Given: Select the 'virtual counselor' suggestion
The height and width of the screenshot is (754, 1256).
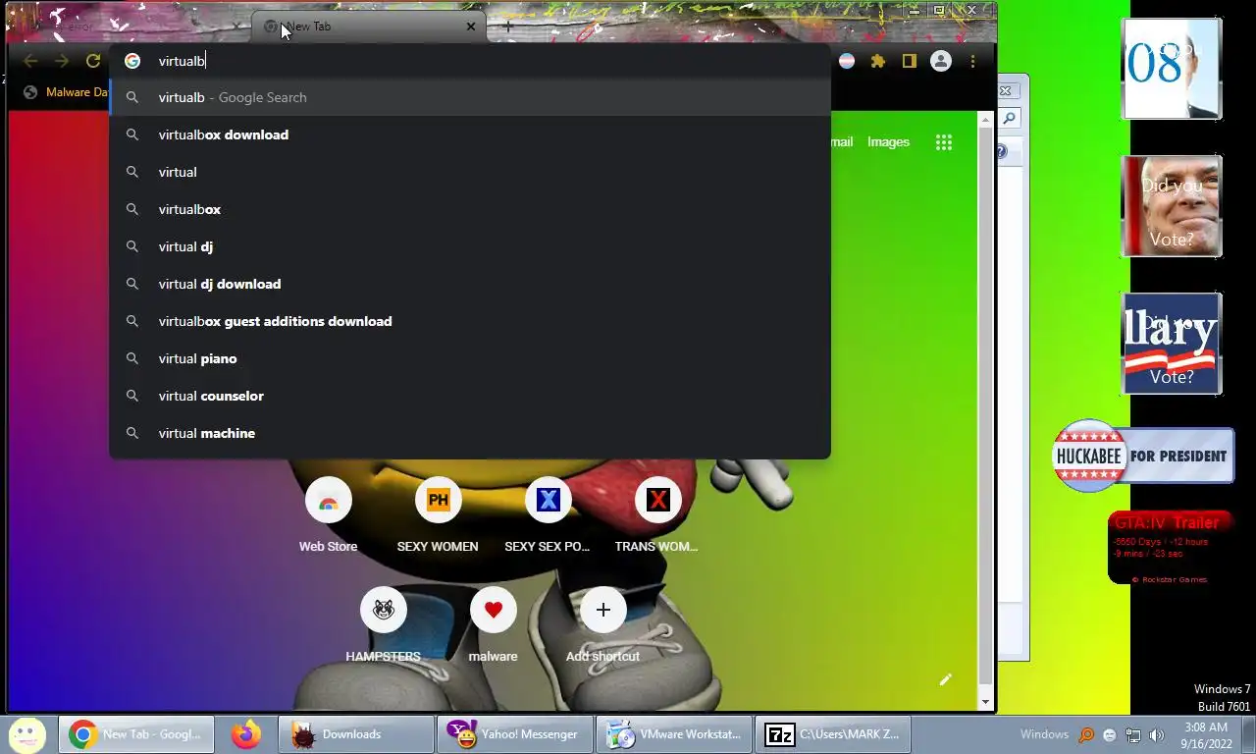Looking at the screenshot, I should tap(470, 396).
